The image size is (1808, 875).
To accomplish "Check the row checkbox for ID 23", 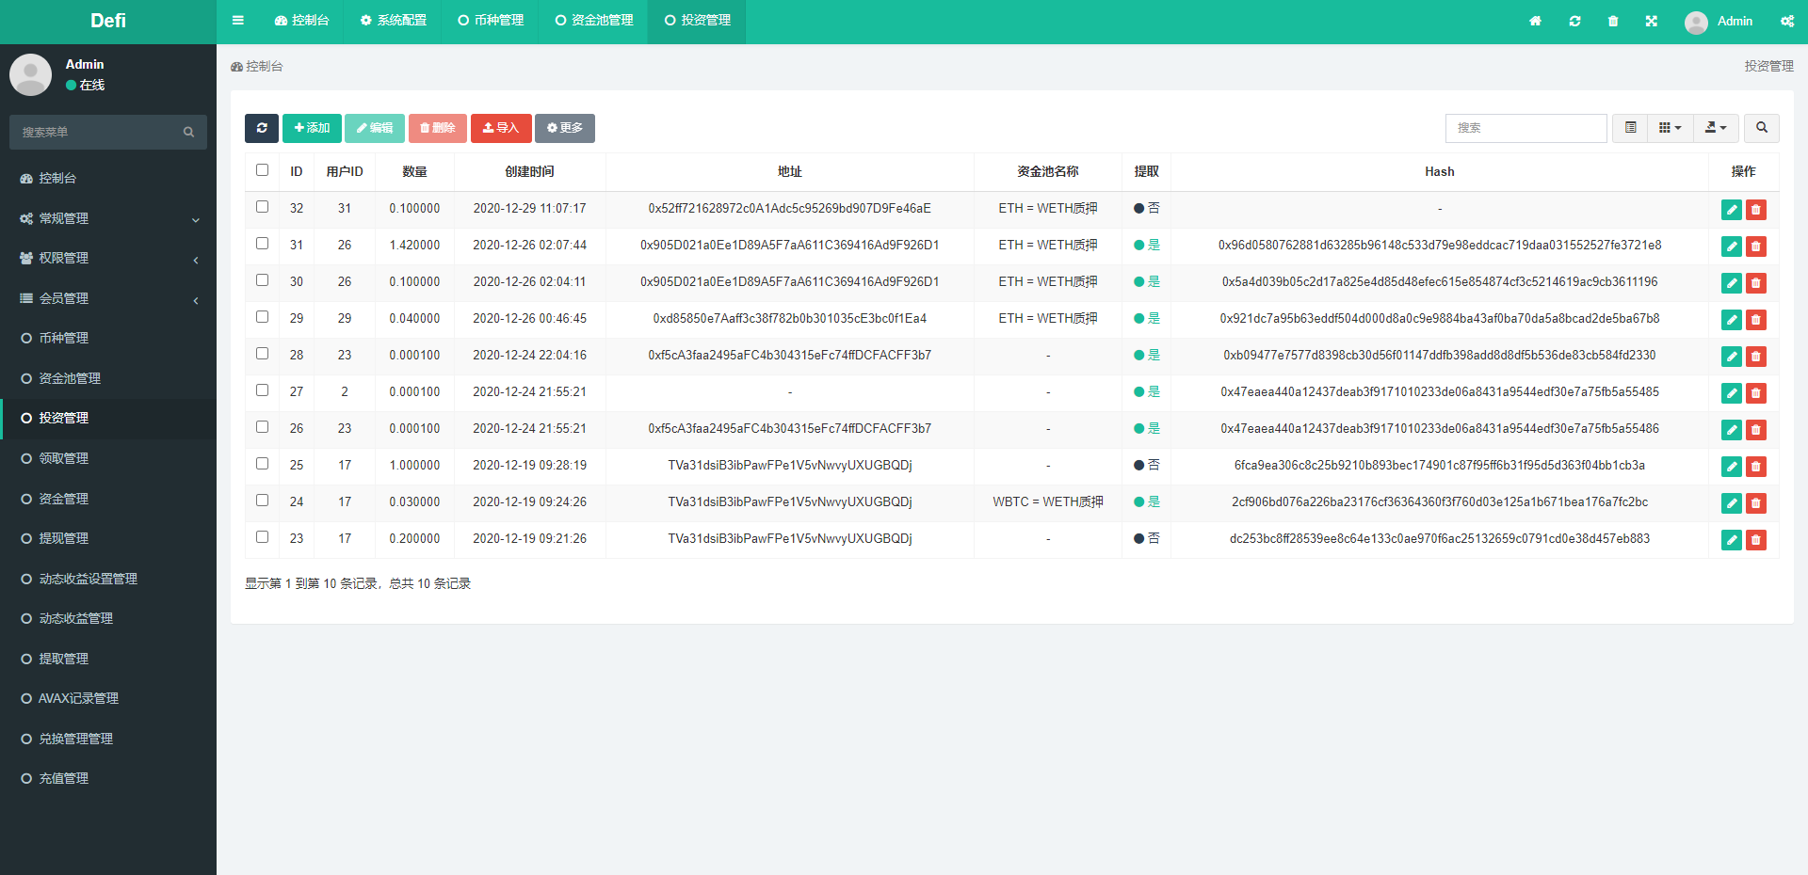I will [262, 537].
